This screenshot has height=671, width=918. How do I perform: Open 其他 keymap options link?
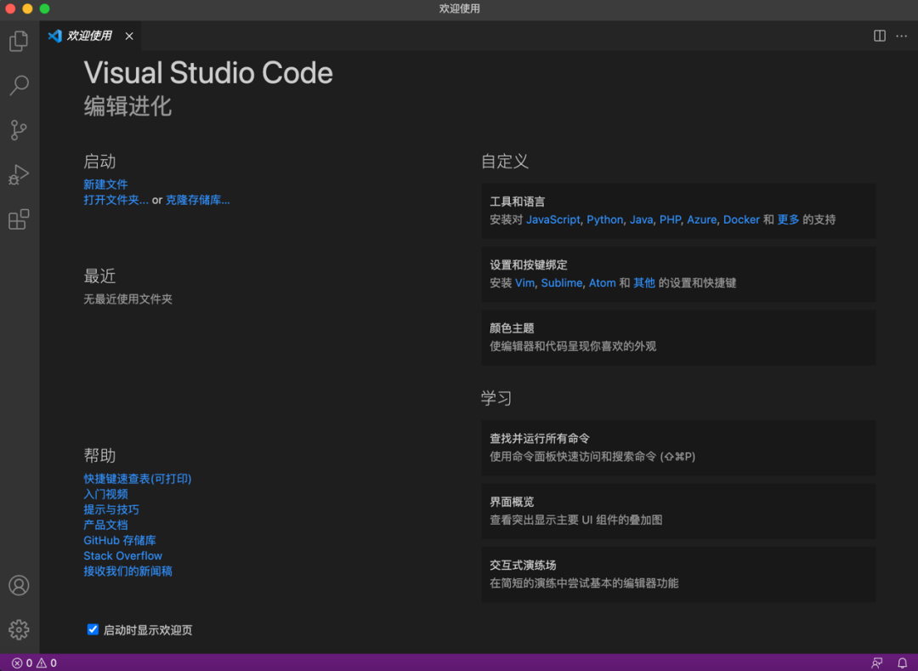[x=643, y=282]
